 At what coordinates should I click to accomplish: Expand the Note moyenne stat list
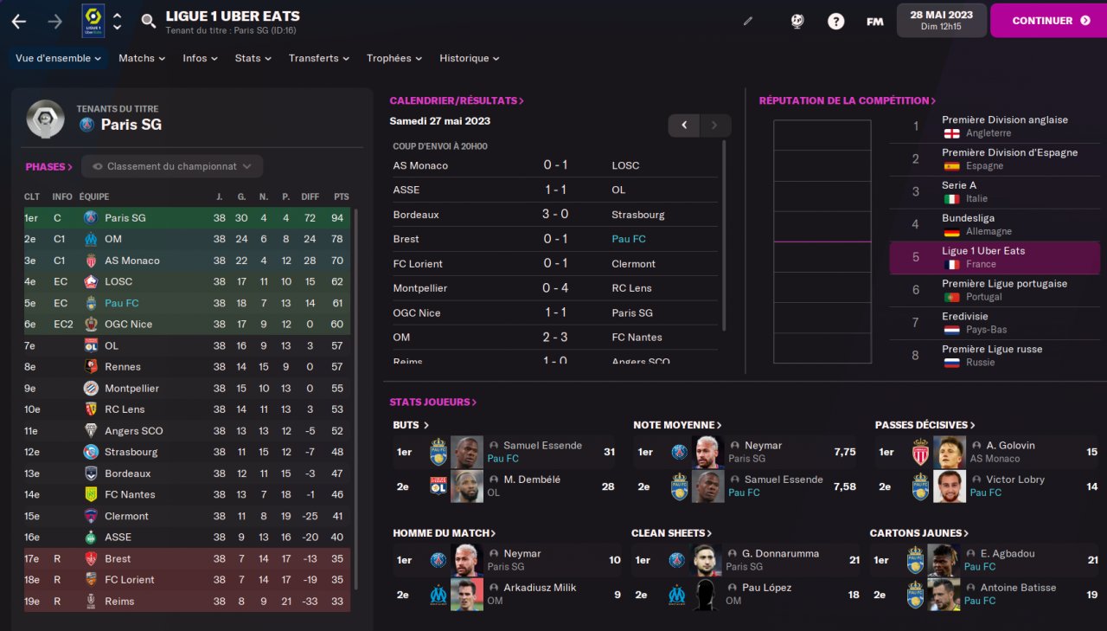pos(677,425)
